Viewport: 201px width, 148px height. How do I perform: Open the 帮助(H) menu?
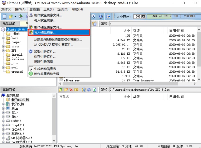[x=77, y=9]
